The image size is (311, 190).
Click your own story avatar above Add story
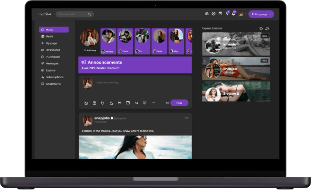click(x=89, y=37)
